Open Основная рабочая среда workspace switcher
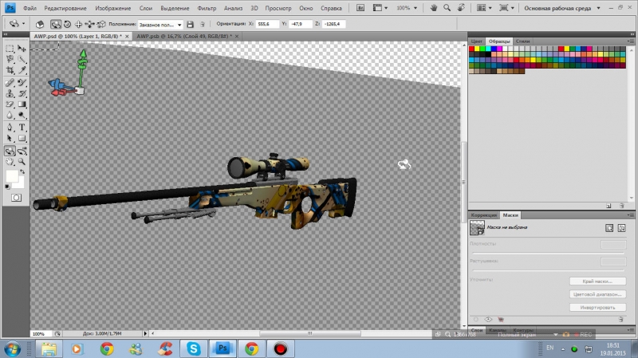This screenshot has width=638, height=358. (x=562, y=8)
